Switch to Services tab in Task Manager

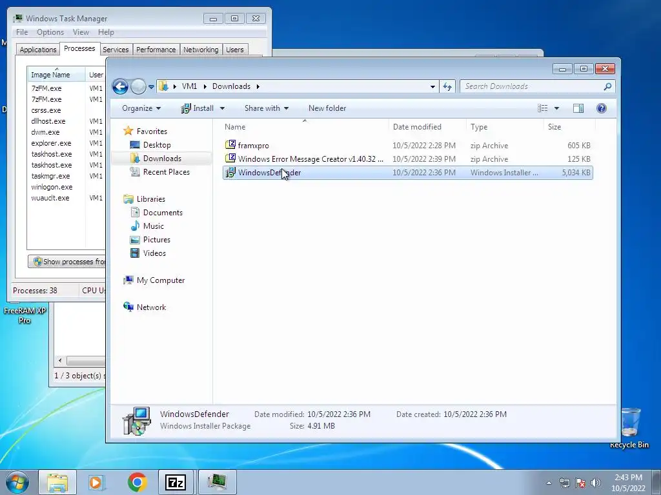click(116, 50)
